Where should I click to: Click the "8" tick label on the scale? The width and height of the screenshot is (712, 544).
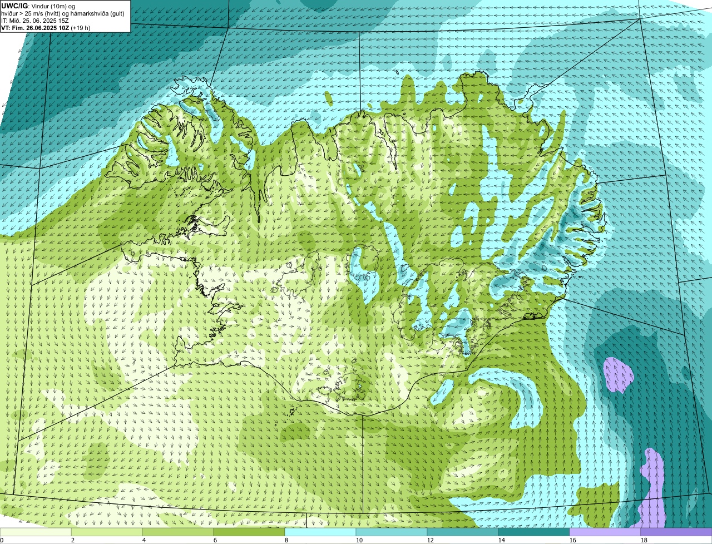point(286,540)
